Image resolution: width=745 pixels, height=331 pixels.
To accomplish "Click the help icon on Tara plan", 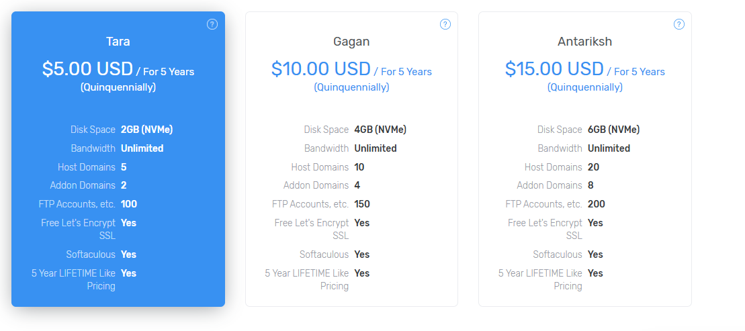I will pyautogui.click(x=212, y=24).
